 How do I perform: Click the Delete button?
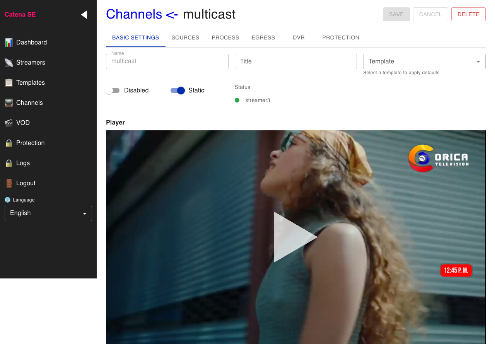(468, 14)
